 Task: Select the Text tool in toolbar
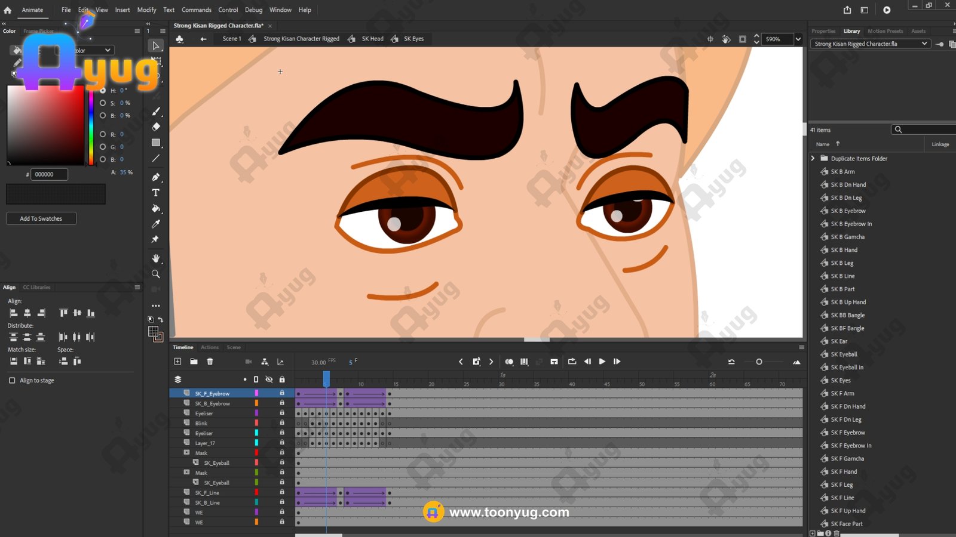pos(156,193)
